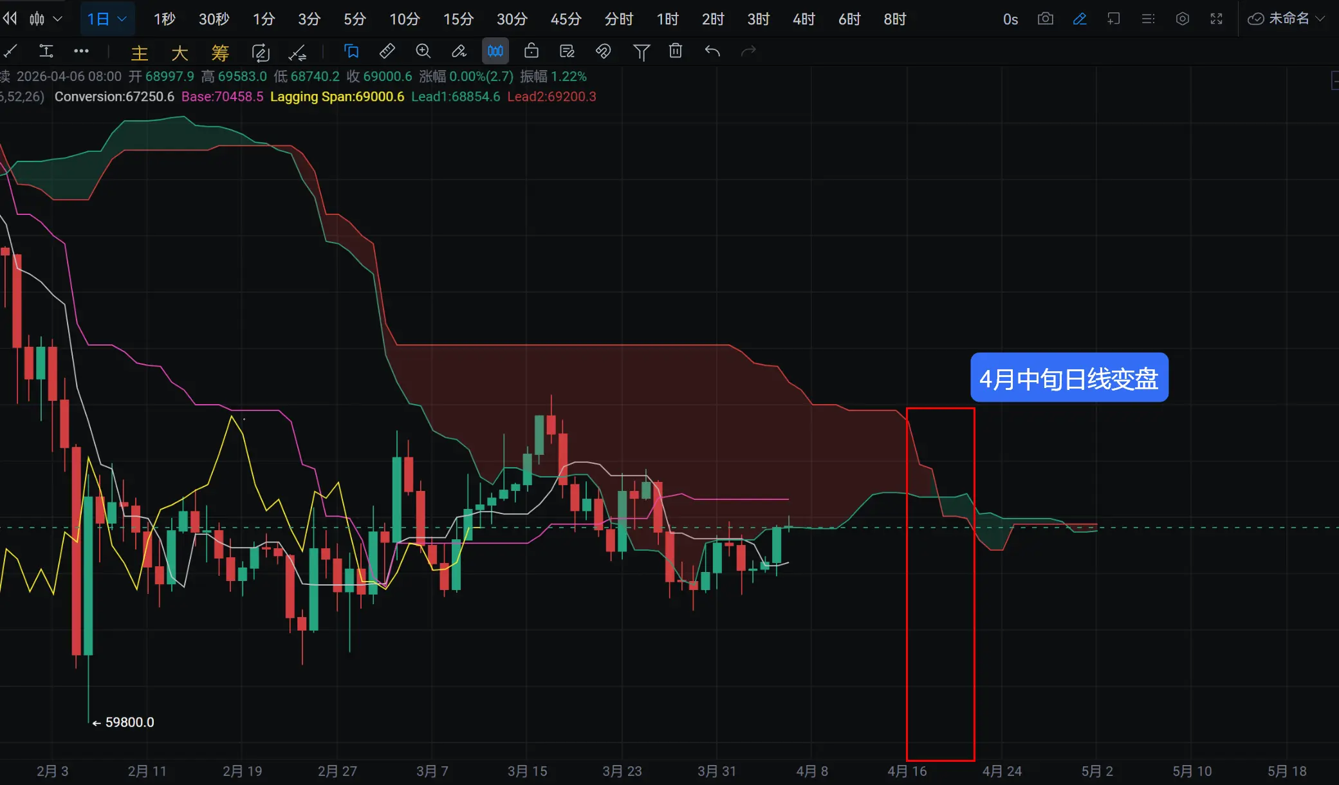
Task: Select the 4月中旬日线变盘 text annotation
Action: click(x=1069, y=378)
